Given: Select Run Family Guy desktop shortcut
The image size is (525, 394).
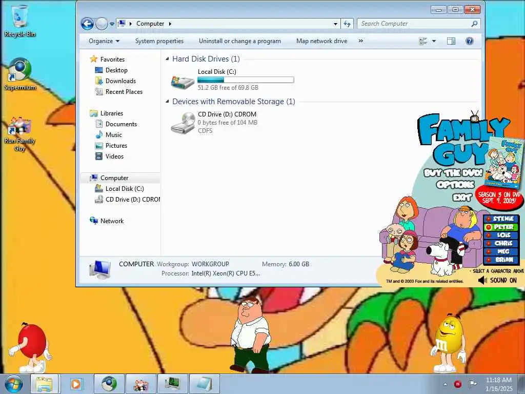Looking at the screenshot, I should click(x=19, y=134).
